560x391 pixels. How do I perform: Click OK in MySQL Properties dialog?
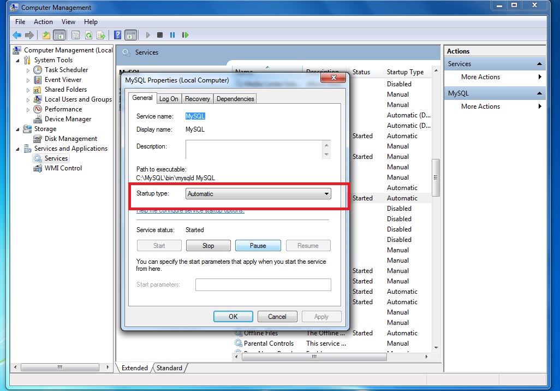(x=233, y=317)
